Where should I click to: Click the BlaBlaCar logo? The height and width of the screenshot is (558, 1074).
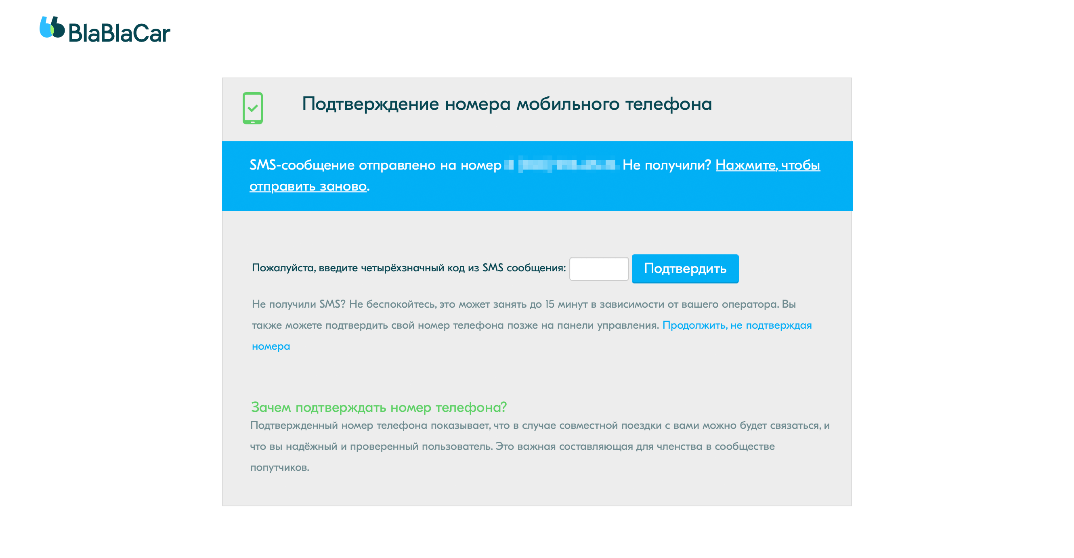click(x=105, y=29)
